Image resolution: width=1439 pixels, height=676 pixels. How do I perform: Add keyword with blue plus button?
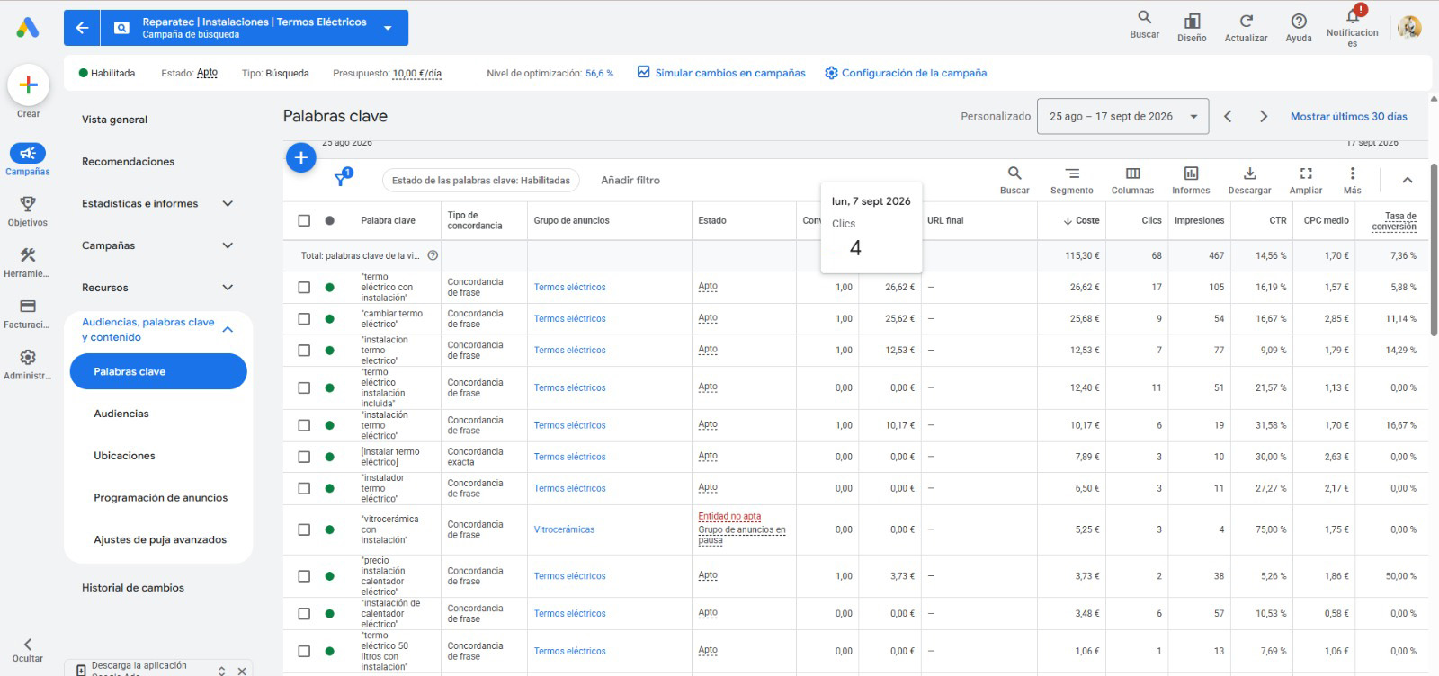coord(300,157)
